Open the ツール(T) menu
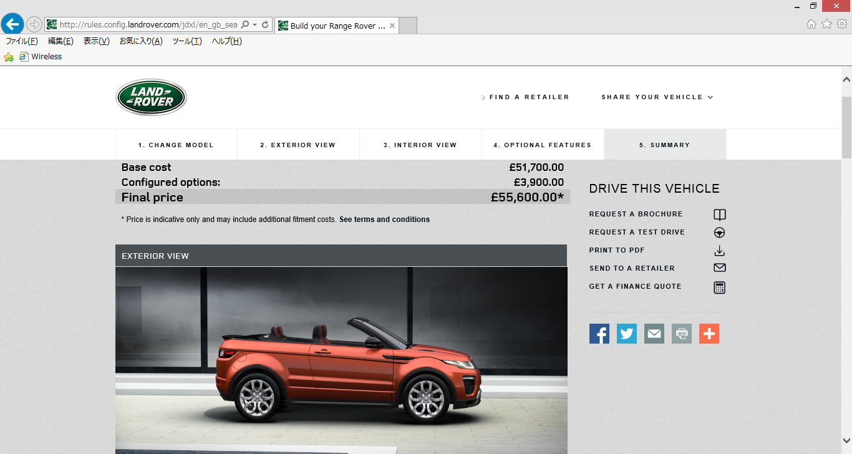 click(x=187, y=41)
